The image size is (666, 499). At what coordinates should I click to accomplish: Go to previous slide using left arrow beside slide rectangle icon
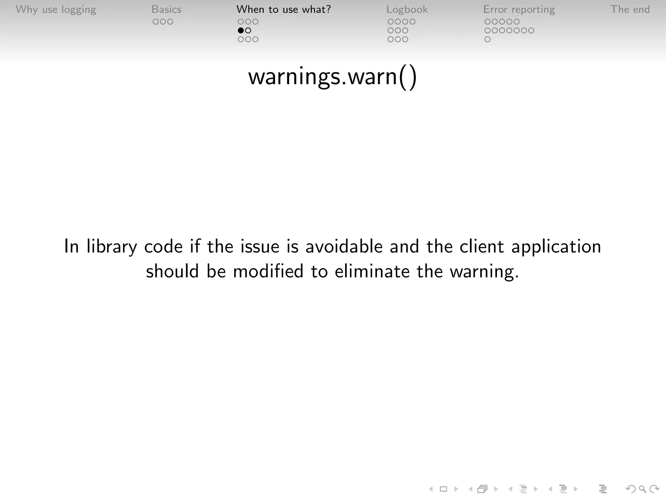click(431, 489)
